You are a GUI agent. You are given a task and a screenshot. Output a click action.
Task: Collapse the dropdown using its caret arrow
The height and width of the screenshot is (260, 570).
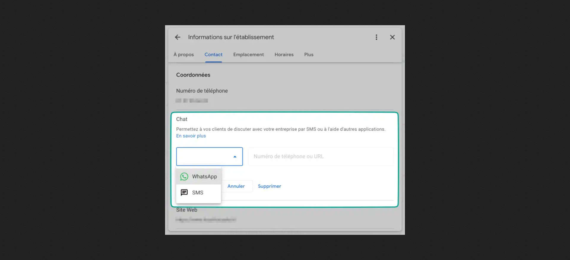235,157
